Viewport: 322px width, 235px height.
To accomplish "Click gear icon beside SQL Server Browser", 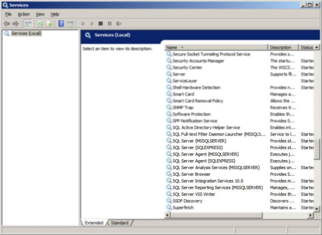I will 169,174.
